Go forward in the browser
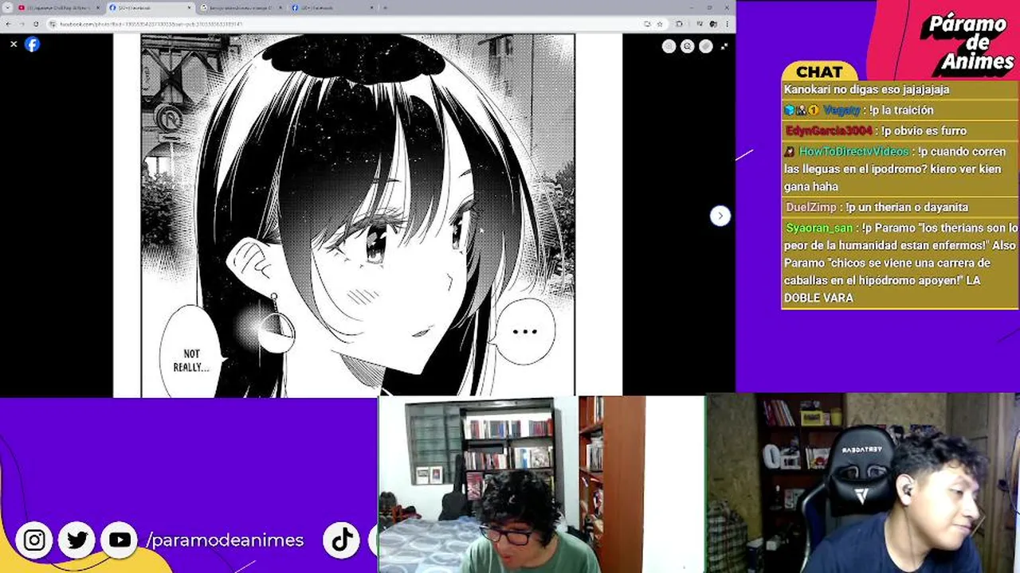This screenshot has height=573, width=1020. click(x=22, y=24)
